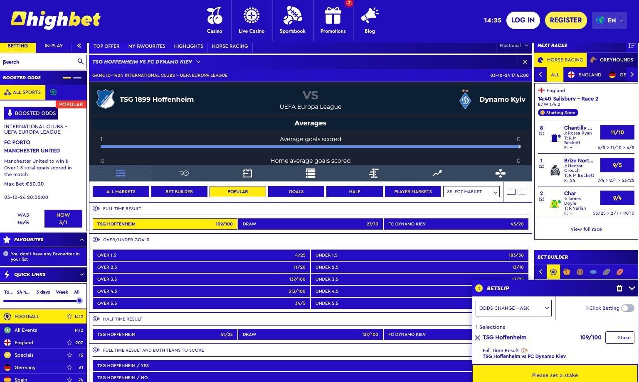
Task: Close the match detail panel
Action: pyautogui.click(x=525, y=62)
